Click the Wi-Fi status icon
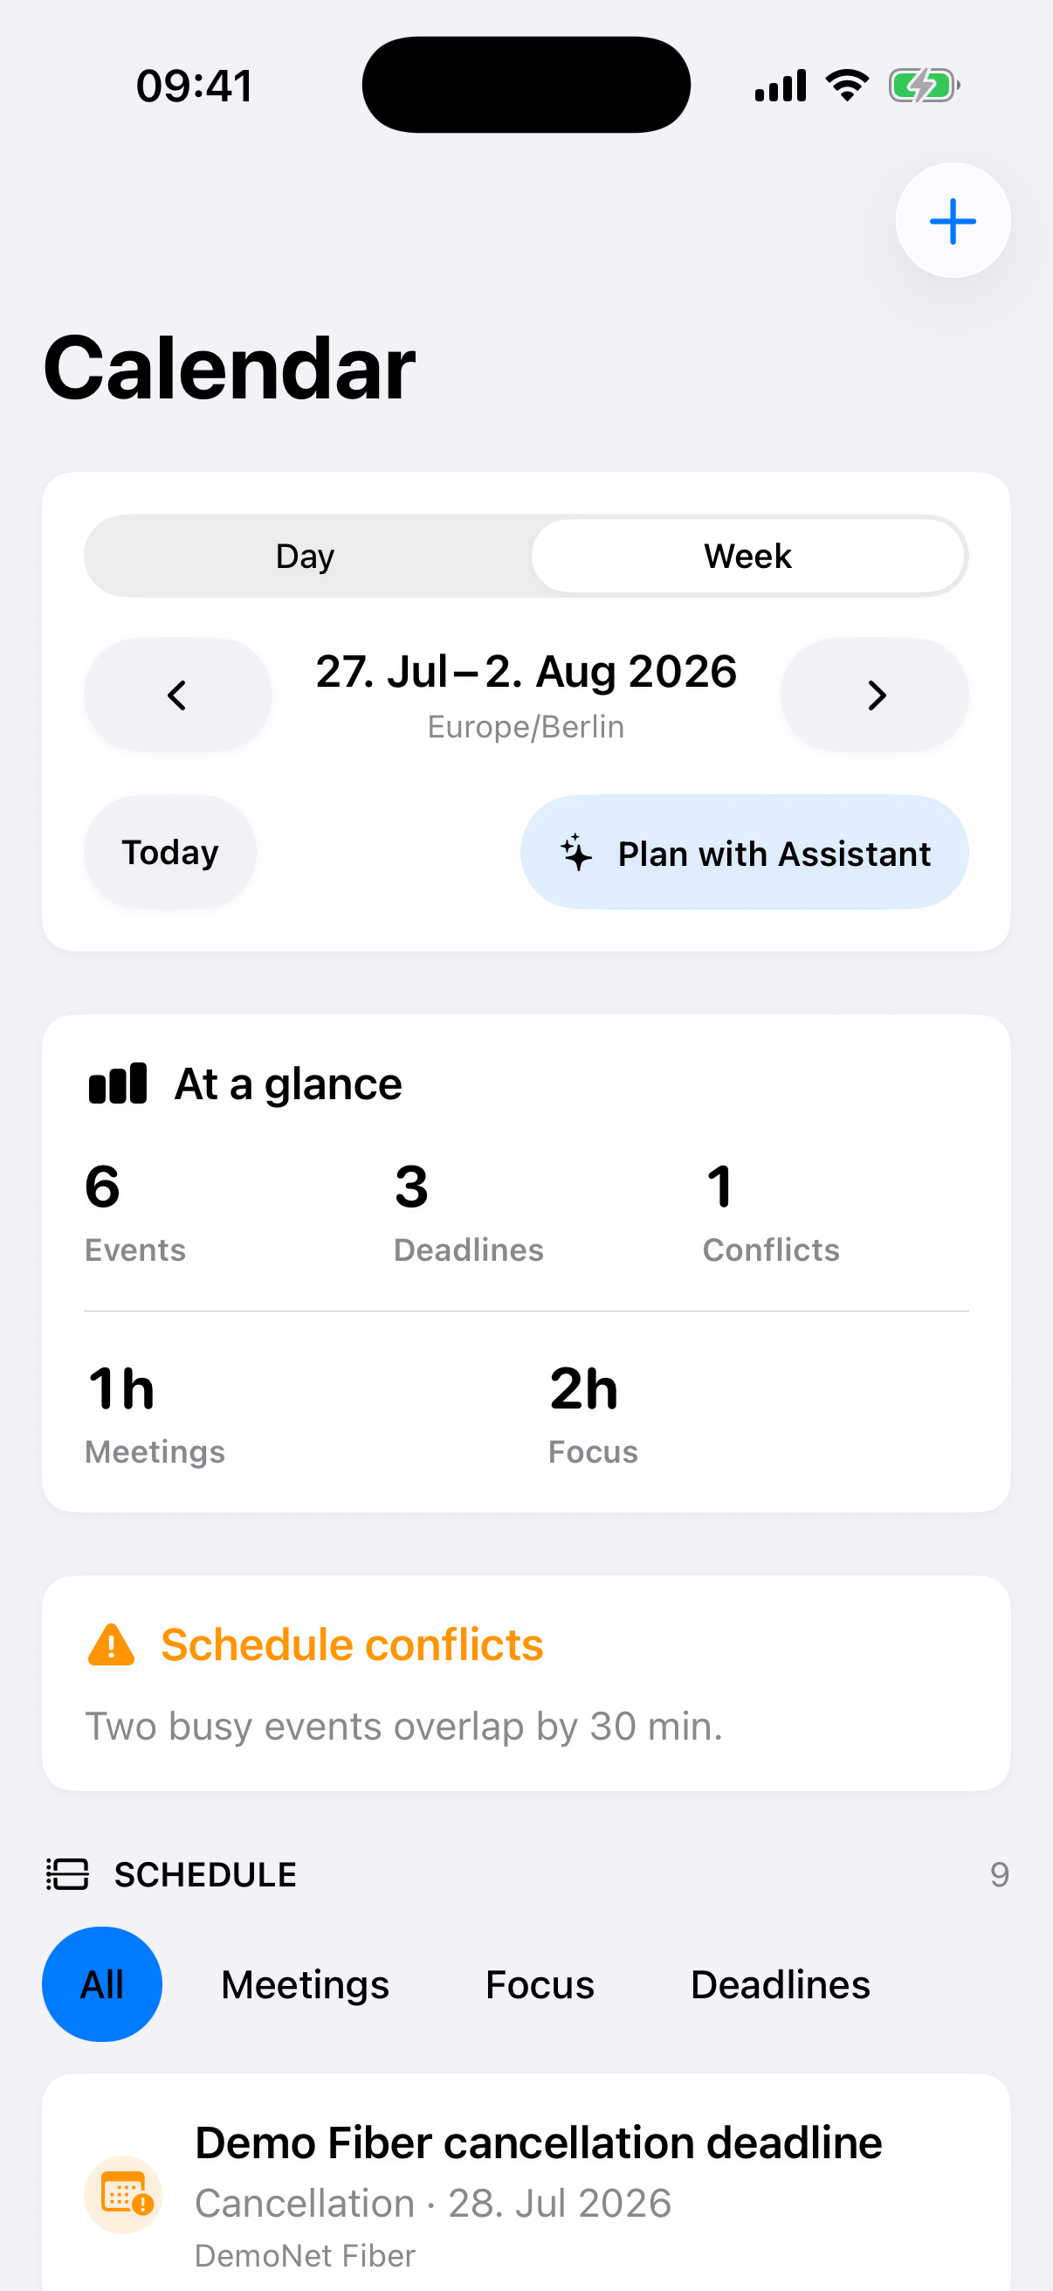This screenshot has height=2291, width=1053. tap(847, 86)
